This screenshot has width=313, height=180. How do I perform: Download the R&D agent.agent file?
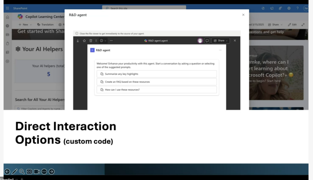(x=78, y=41)
